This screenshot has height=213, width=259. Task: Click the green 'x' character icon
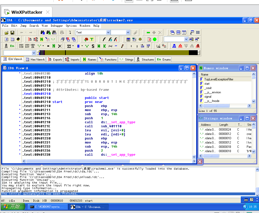87,46
